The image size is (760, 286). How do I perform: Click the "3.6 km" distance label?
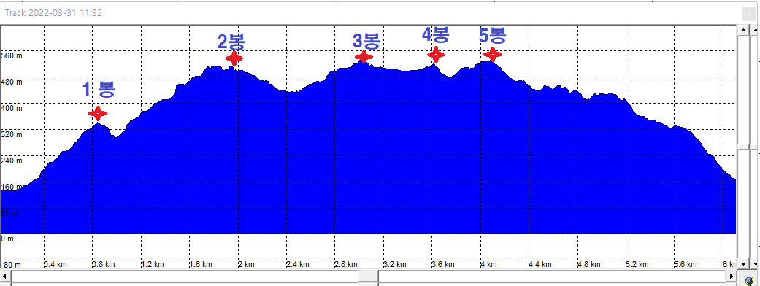[x=443, y=265]
